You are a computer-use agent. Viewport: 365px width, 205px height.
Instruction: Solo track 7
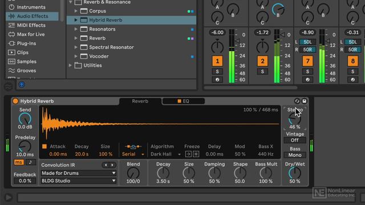tap(307, 72)
